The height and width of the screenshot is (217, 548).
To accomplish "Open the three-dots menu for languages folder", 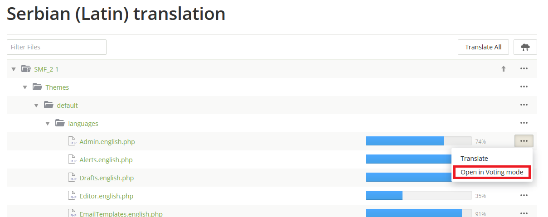I will [524, 123].
